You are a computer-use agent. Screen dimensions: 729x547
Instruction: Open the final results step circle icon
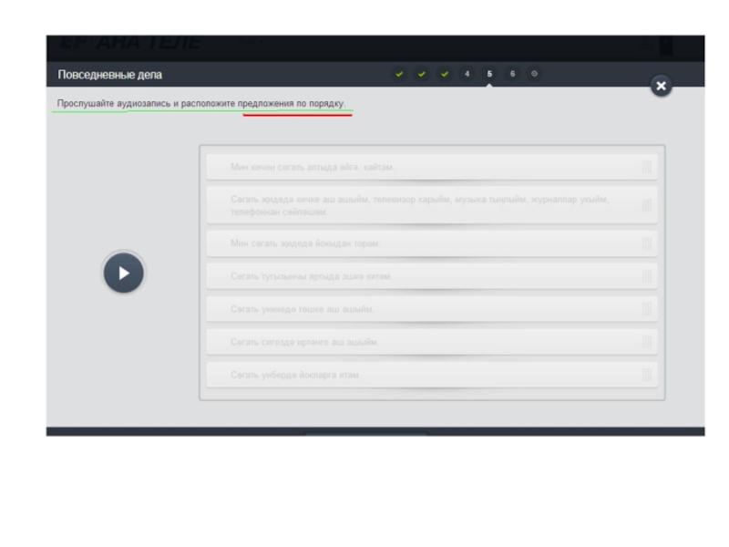(x=534, y=74)
